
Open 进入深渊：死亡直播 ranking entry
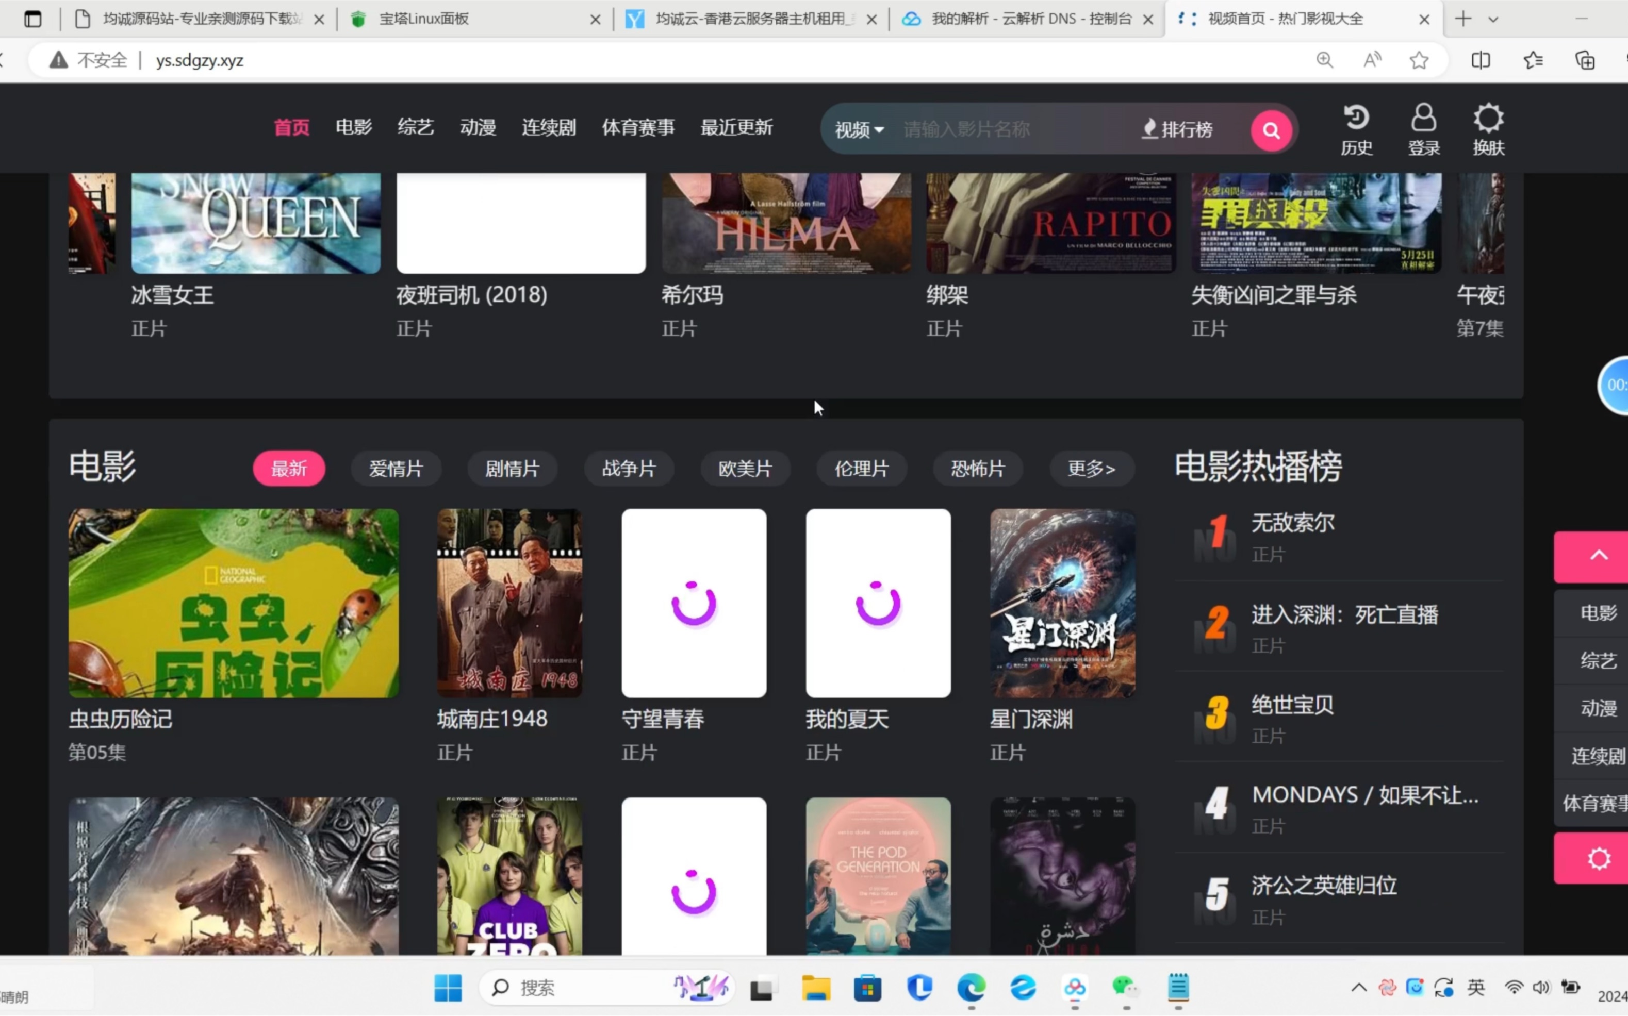(x=1344, y=614)
